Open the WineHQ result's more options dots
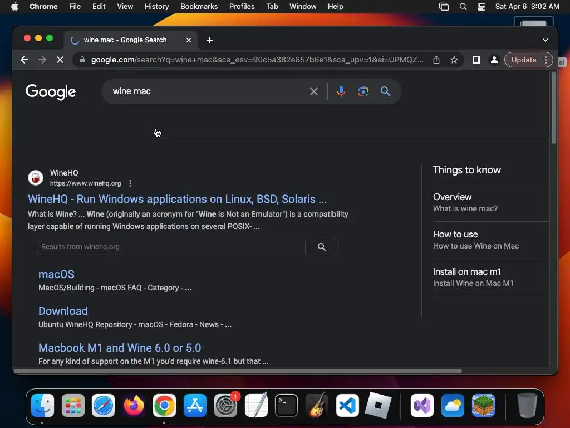Image resolution: width=570 pixels, height=428 pixels. [130, 183]
